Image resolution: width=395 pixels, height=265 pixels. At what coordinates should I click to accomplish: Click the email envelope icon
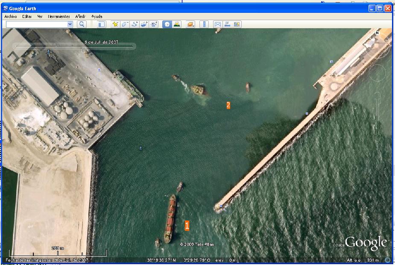[217, 24]
